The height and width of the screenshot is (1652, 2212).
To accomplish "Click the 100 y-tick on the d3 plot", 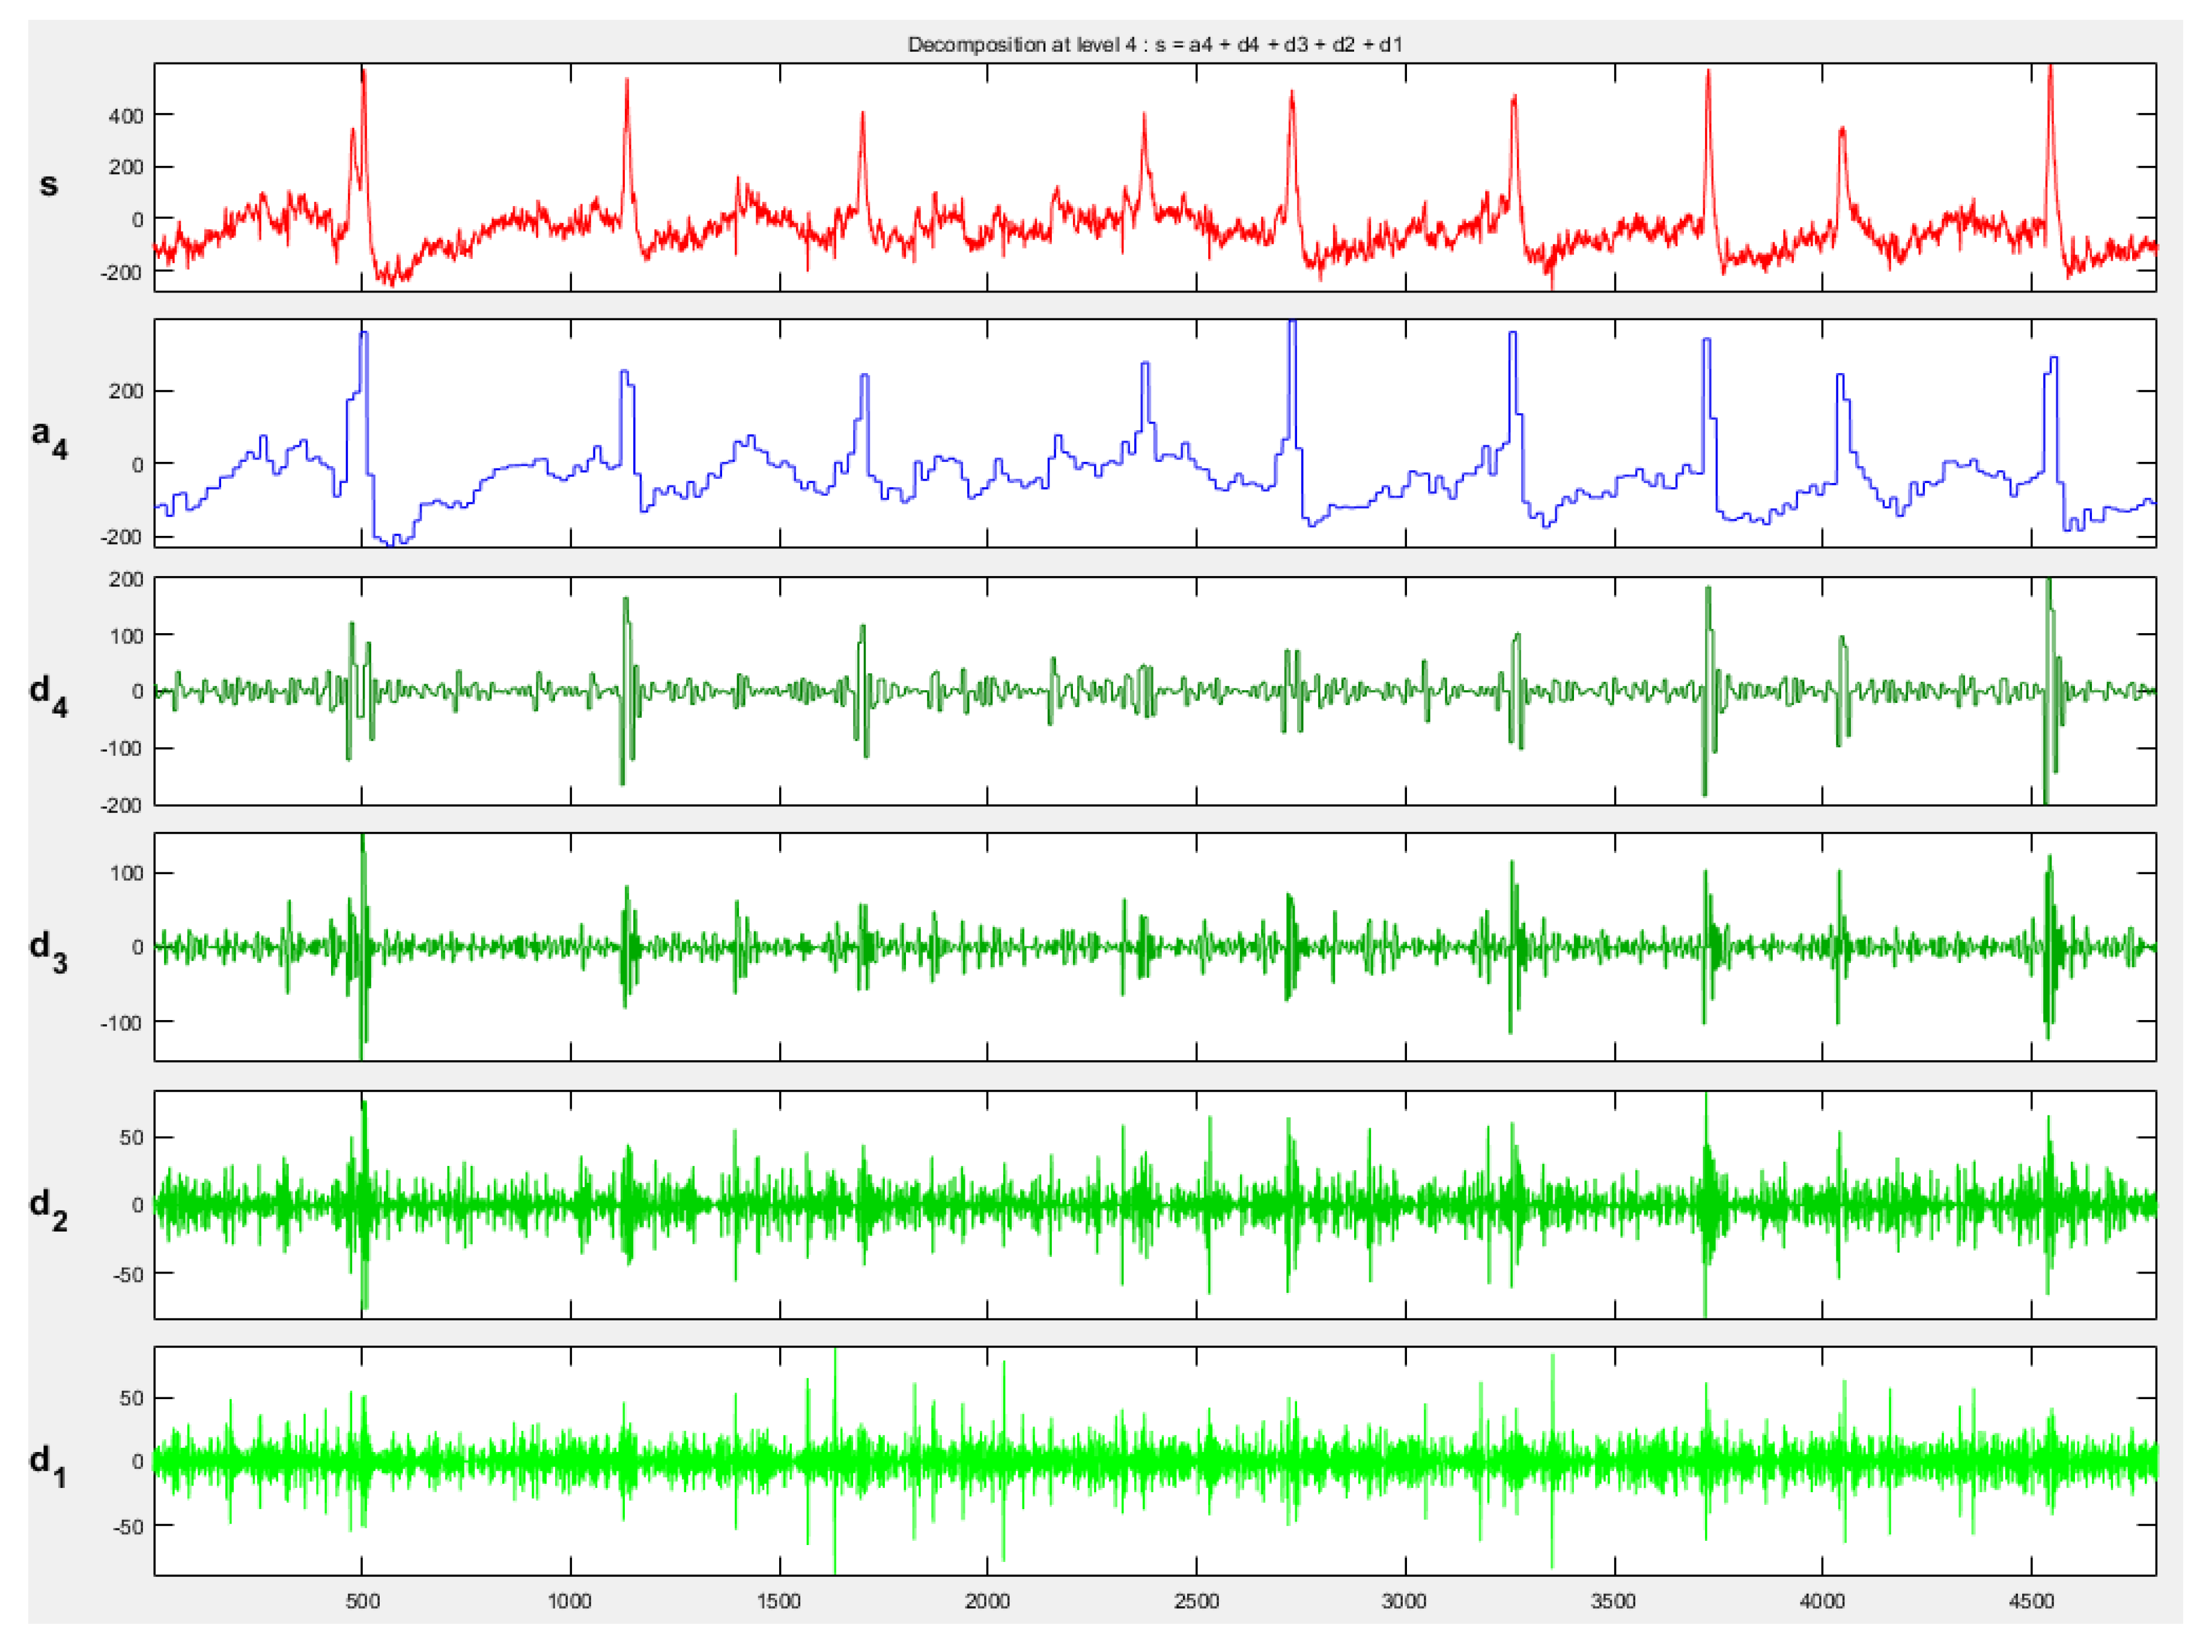I will (x=126, y=873).
